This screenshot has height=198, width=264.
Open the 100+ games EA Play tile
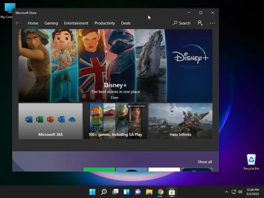pyautogui.click(x=115, y=121)
